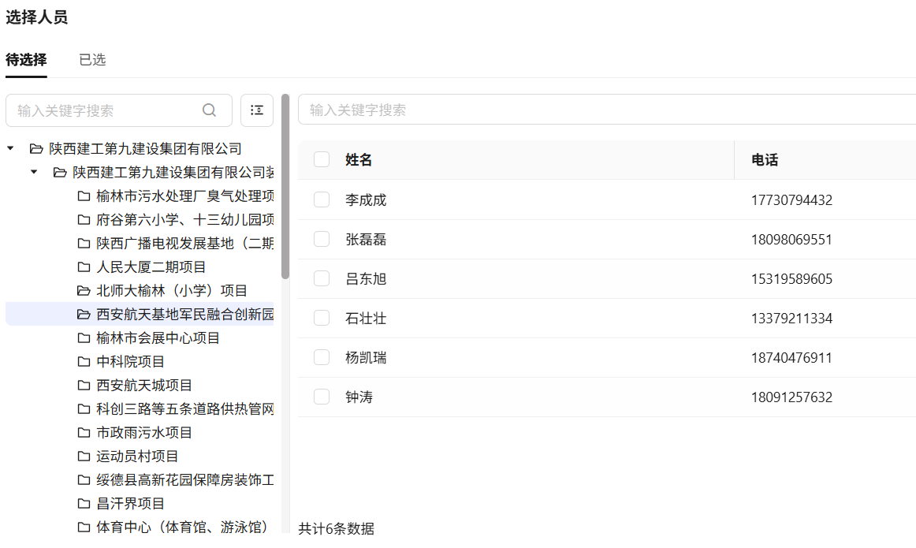Switch to the 已选 tab

[x=92, y=60]
